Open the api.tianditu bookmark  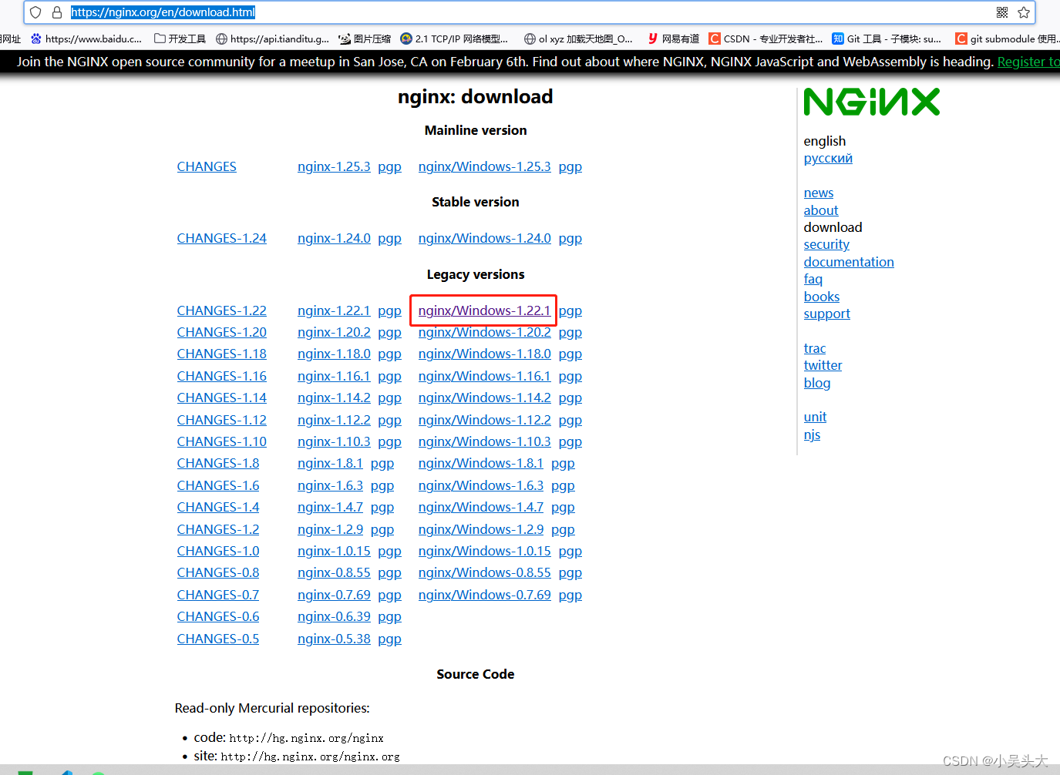273,39
